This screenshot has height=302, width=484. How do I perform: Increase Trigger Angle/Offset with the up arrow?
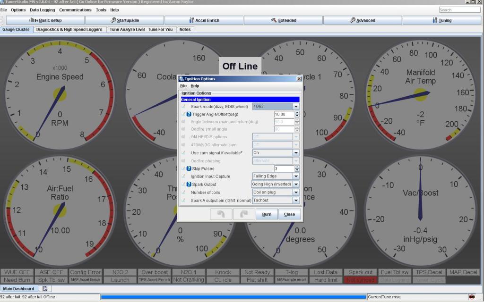[297, 112]
